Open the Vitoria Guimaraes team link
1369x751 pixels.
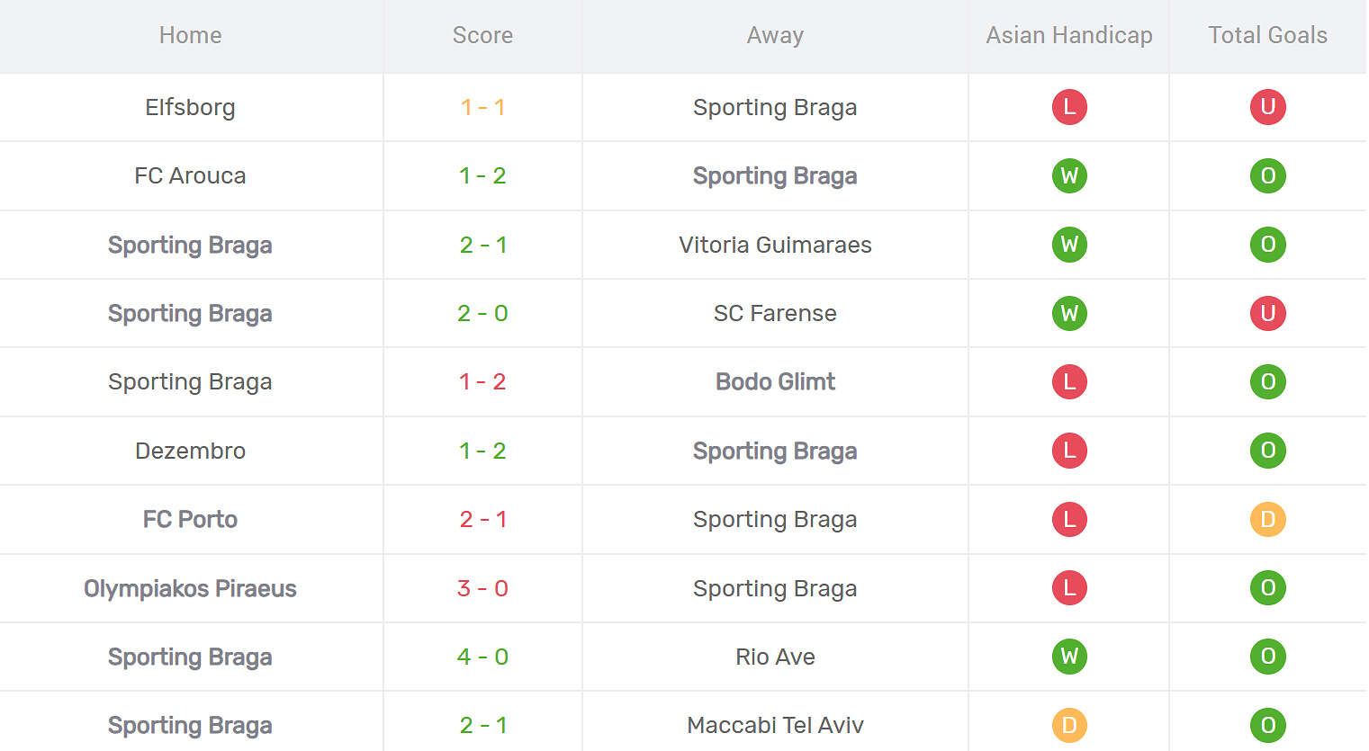pyautogui.click(x=775, y=245)
